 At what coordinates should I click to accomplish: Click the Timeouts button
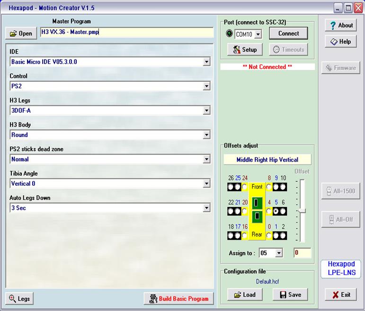288,50
